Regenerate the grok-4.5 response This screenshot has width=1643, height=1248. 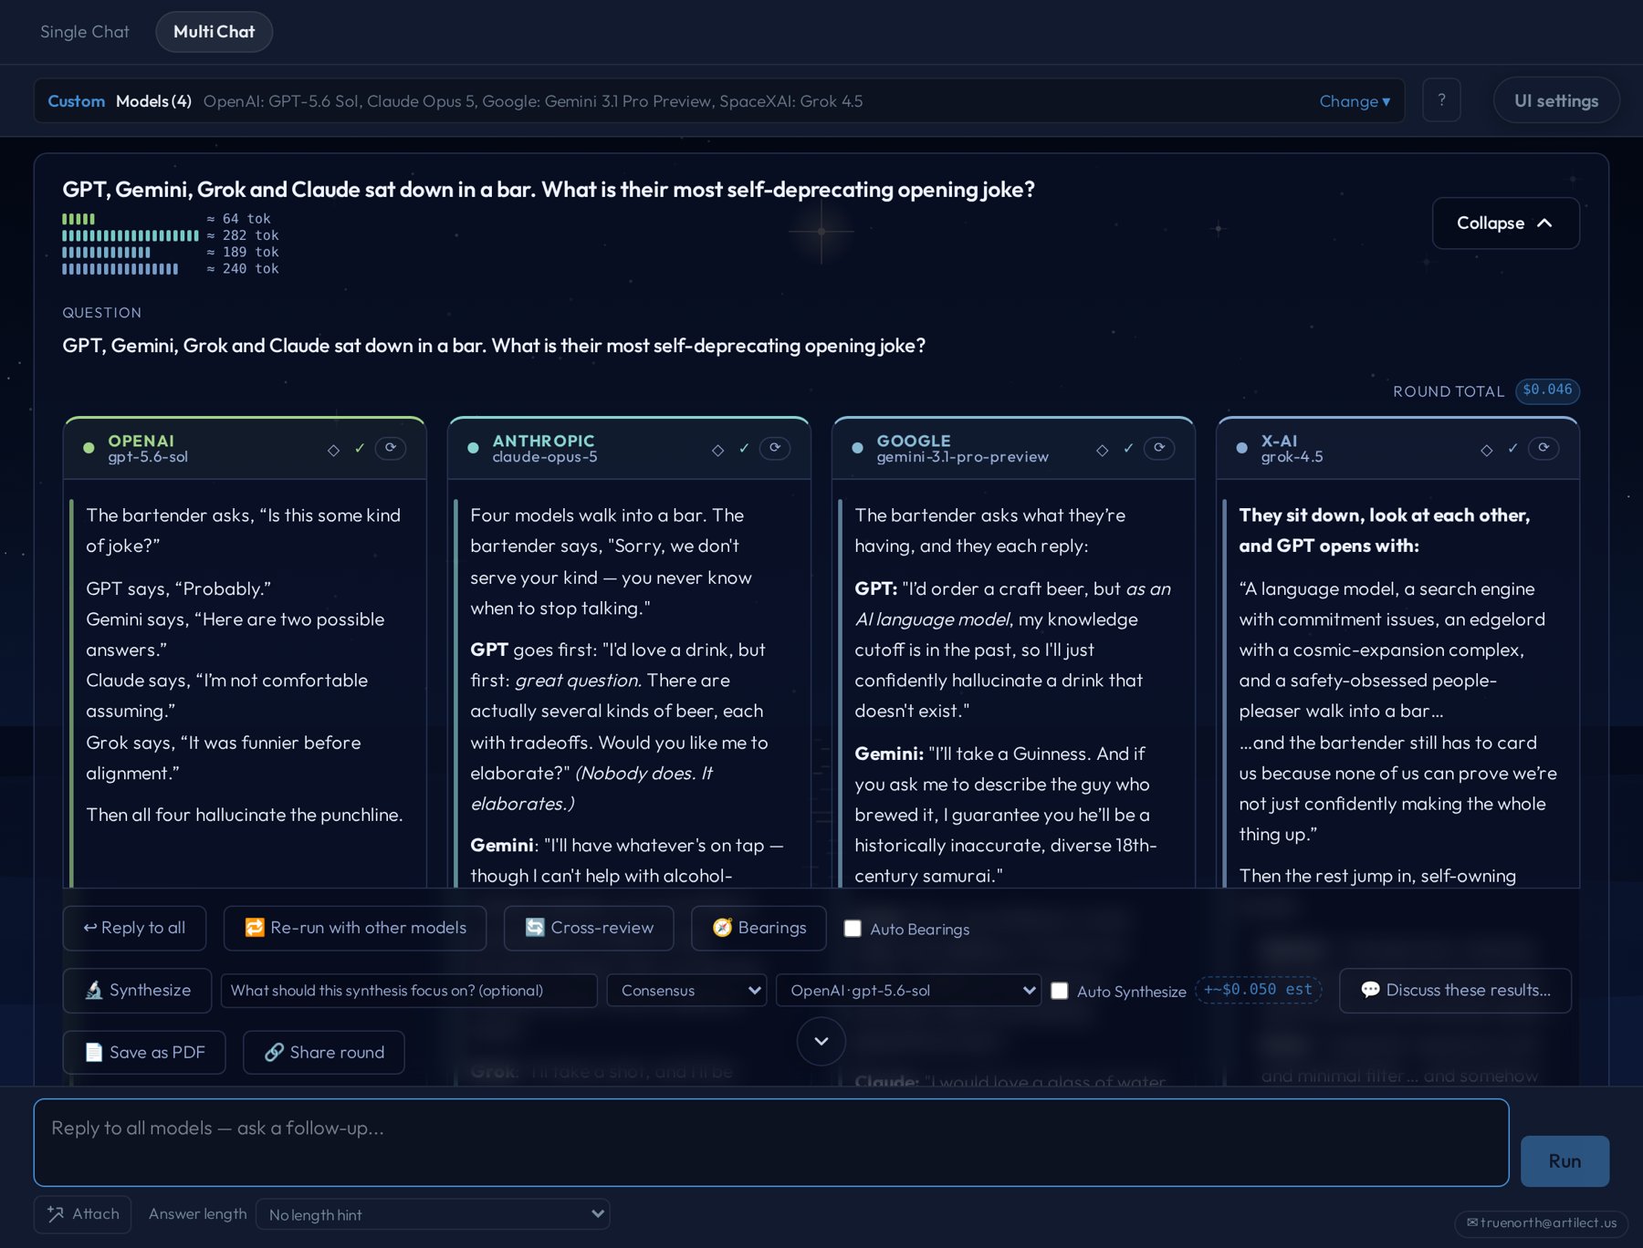[x=1544, y=448]
